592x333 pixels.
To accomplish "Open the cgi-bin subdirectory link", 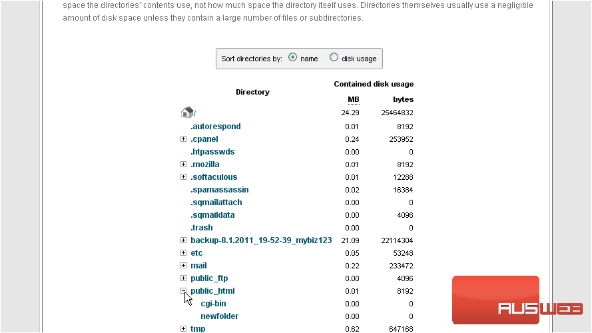I will point(213,304).
